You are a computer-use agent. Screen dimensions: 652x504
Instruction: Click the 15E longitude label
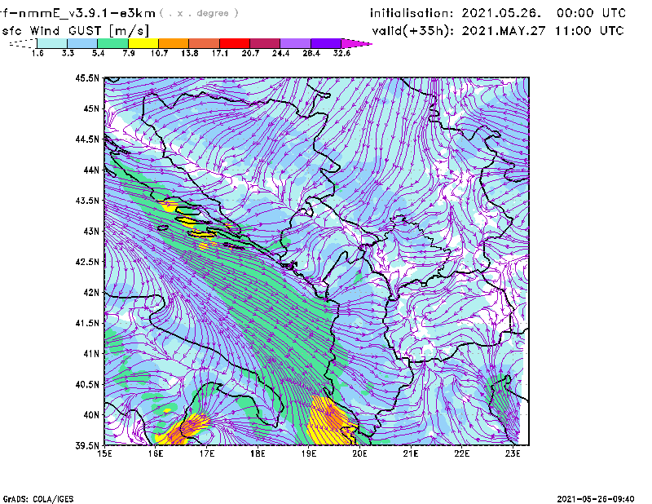pyautogui.click(x=104, y=453)
